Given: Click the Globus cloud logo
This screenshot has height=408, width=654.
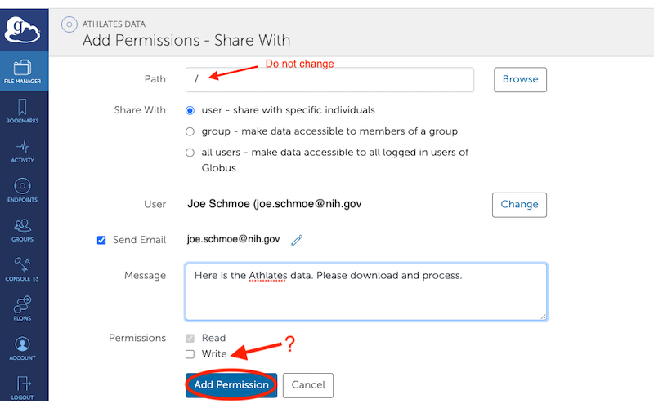Looking at the screenshot, I should coord(24,31).
